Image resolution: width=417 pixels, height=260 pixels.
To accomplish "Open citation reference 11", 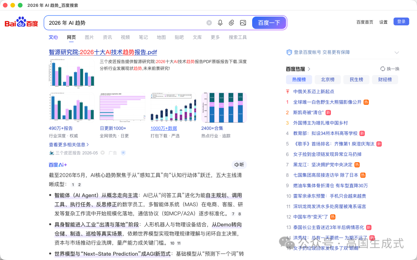I will point(179,243).
